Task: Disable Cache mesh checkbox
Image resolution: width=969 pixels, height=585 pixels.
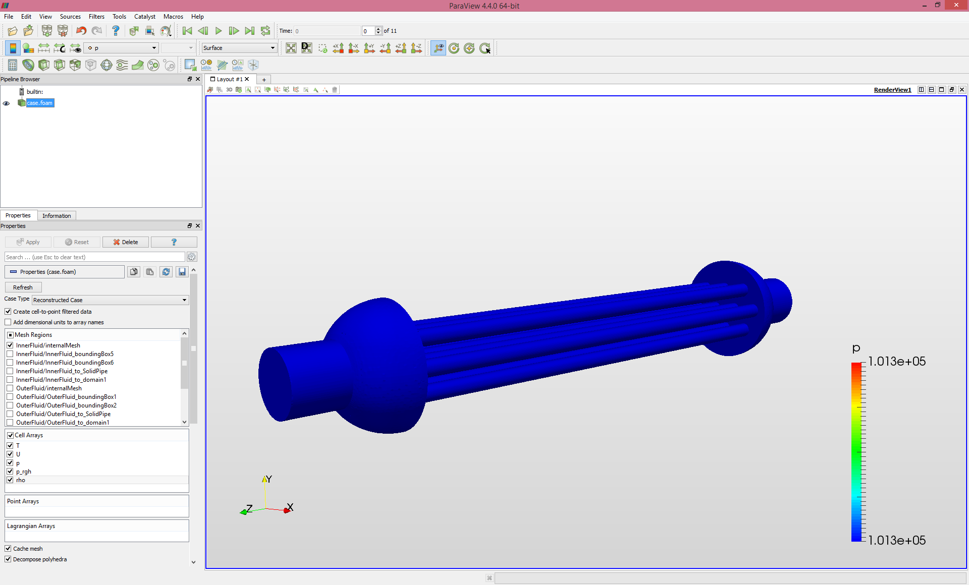Action: click(x=8, y=549)
